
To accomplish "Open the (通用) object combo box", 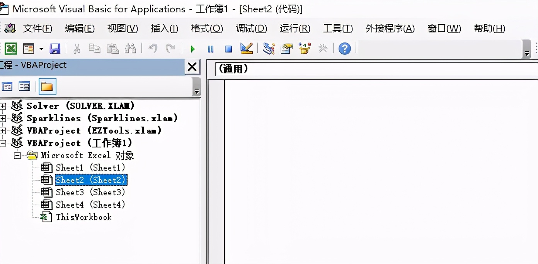I will coord(376,69).
